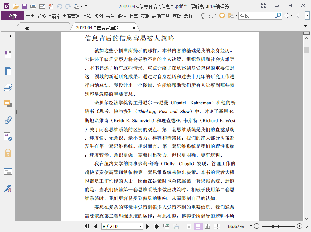311x232 pixels.
Task: Open the Page Thumbnails panel
Action: [x=8, y=71]
